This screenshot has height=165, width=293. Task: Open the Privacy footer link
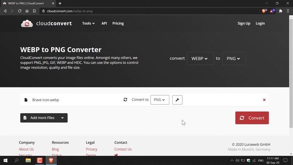92,149
